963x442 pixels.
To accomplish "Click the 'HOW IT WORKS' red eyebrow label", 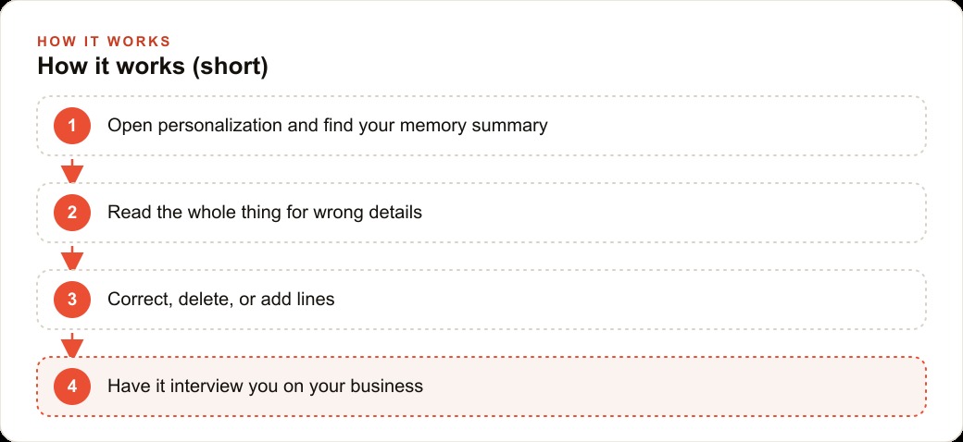I will point(104,42).
